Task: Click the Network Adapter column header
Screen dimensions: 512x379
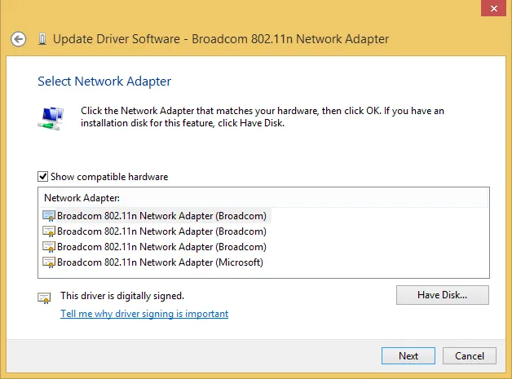Action: pos(82,197)
